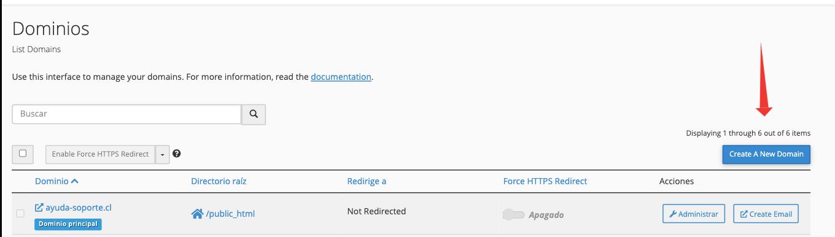
Task: Sort by the Force HTTPS Redirect column header
Action: [x=545, y=181]
